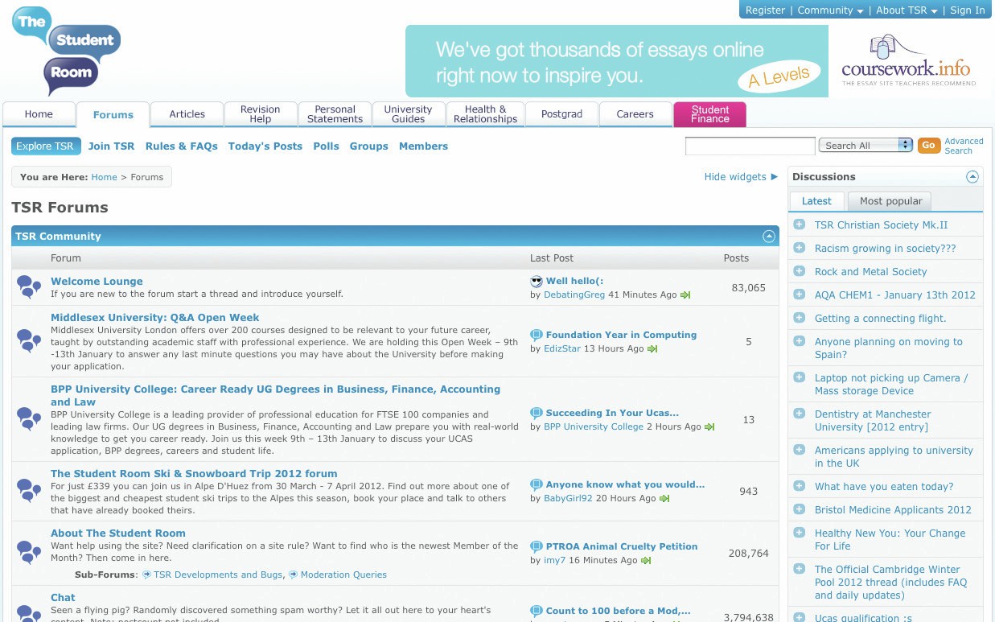The image size is (995, 622).
Task: Click the coursework.info essays banner ad
Action: pos(697,61)
